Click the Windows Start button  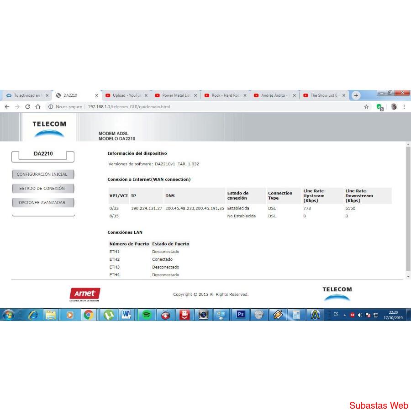(x=9, y=315)
